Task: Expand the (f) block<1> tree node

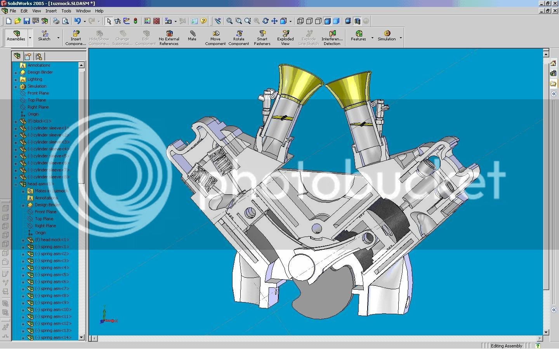Action: [x=16, y=121]
